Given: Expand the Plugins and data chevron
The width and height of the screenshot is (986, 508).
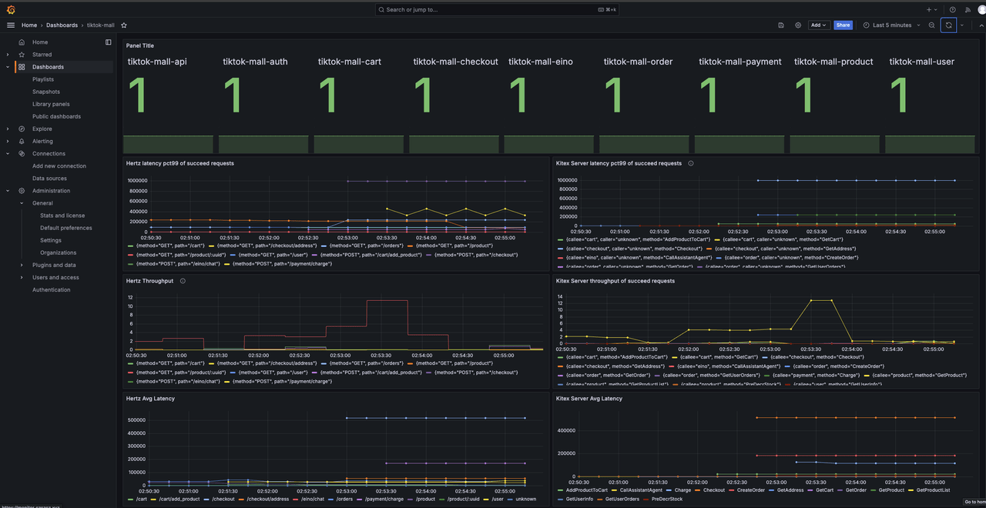Looking at the screenshot, I should pos(22,265).
